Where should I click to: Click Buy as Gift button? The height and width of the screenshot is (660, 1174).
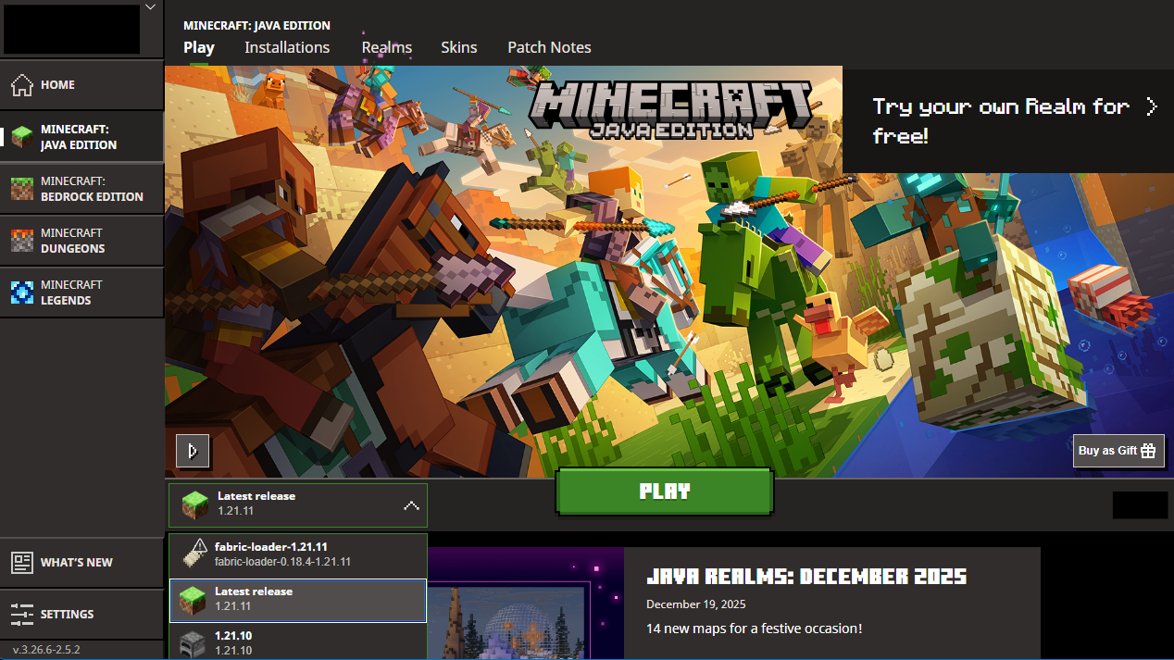(x=1118, y=451)
